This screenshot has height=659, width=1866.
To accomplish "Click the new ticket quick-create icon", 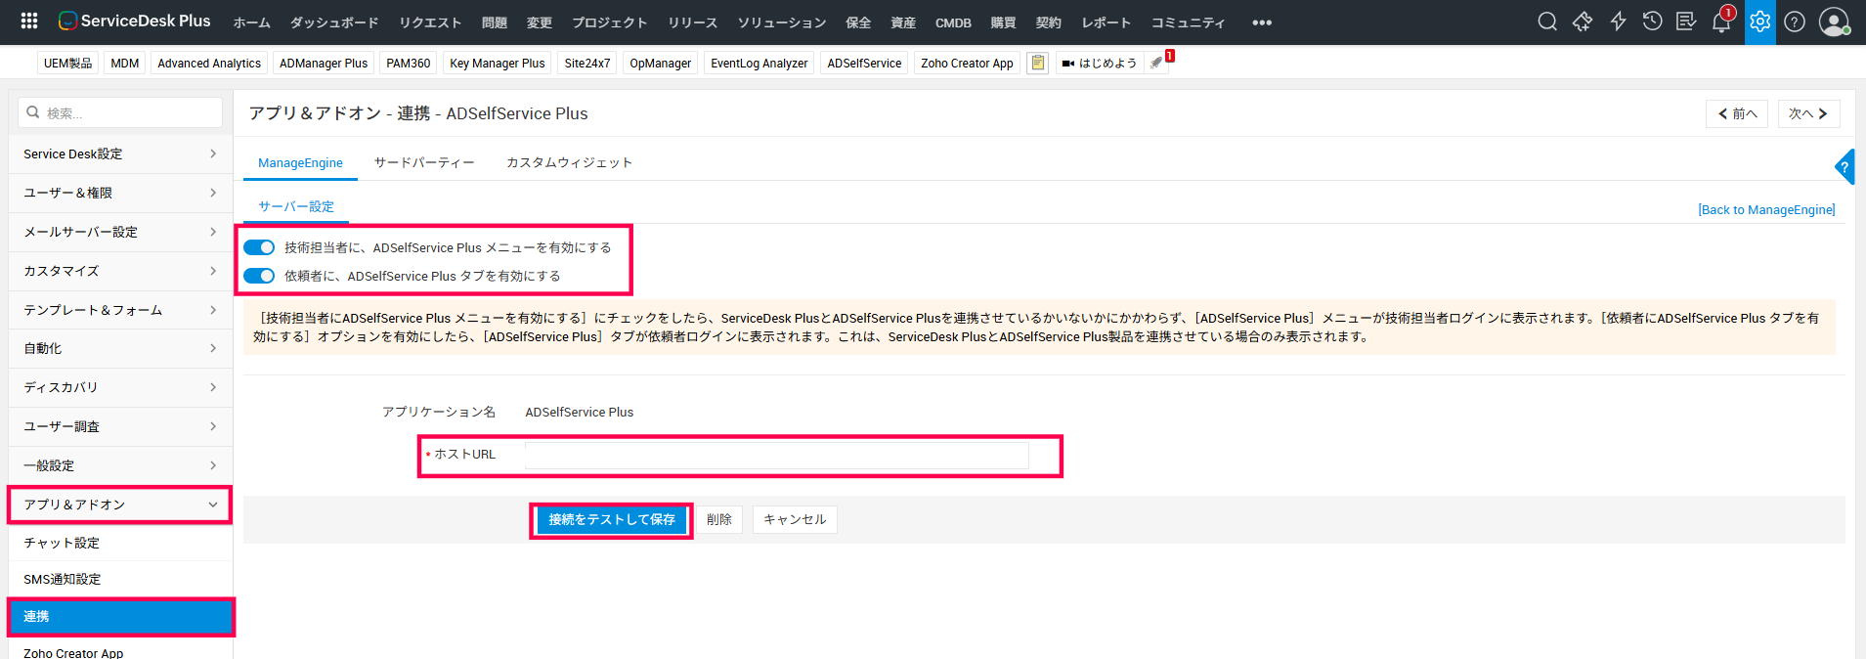I will (x=1583, y=22).
